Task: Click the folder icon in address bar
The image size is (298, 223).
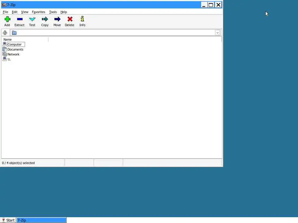Action: tap(14, 33)
